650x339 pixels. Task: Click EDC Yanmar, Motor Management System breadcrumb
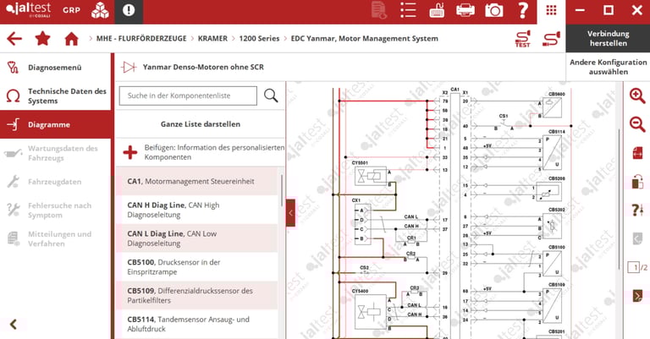pyautogui.click(x=365, y=39)
